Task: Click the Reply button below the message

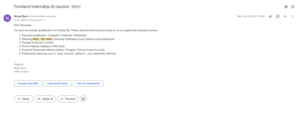Action: tap(24, 99)
